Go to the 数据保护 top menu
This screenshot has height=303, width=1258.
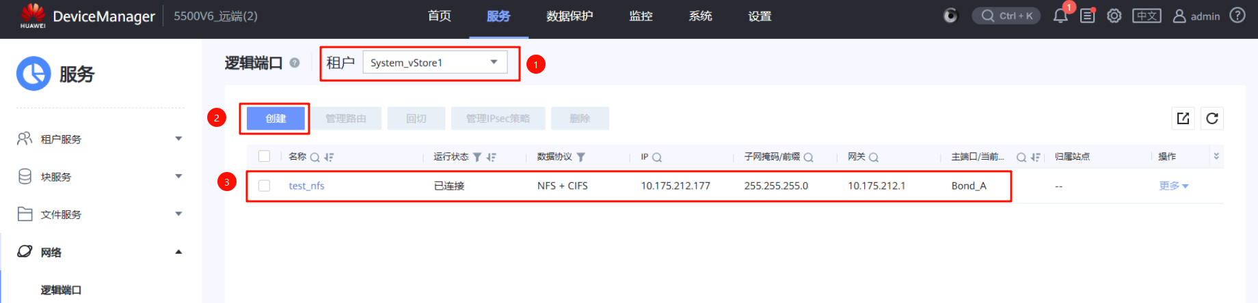tap(569, 16)
